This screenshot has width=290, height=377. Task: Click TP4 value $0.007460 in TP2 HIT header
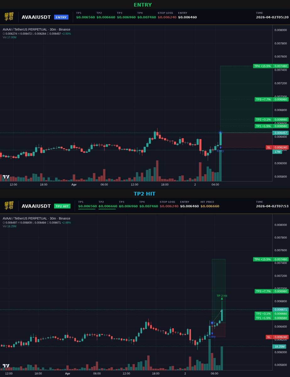click(149, 206)
